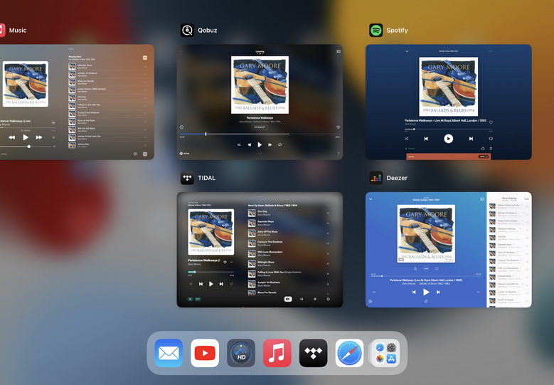Remove Separate Ways from TIDAL queue
This screenshot has height=385, width=554.
pyautogui.click(x=328, y=223)
